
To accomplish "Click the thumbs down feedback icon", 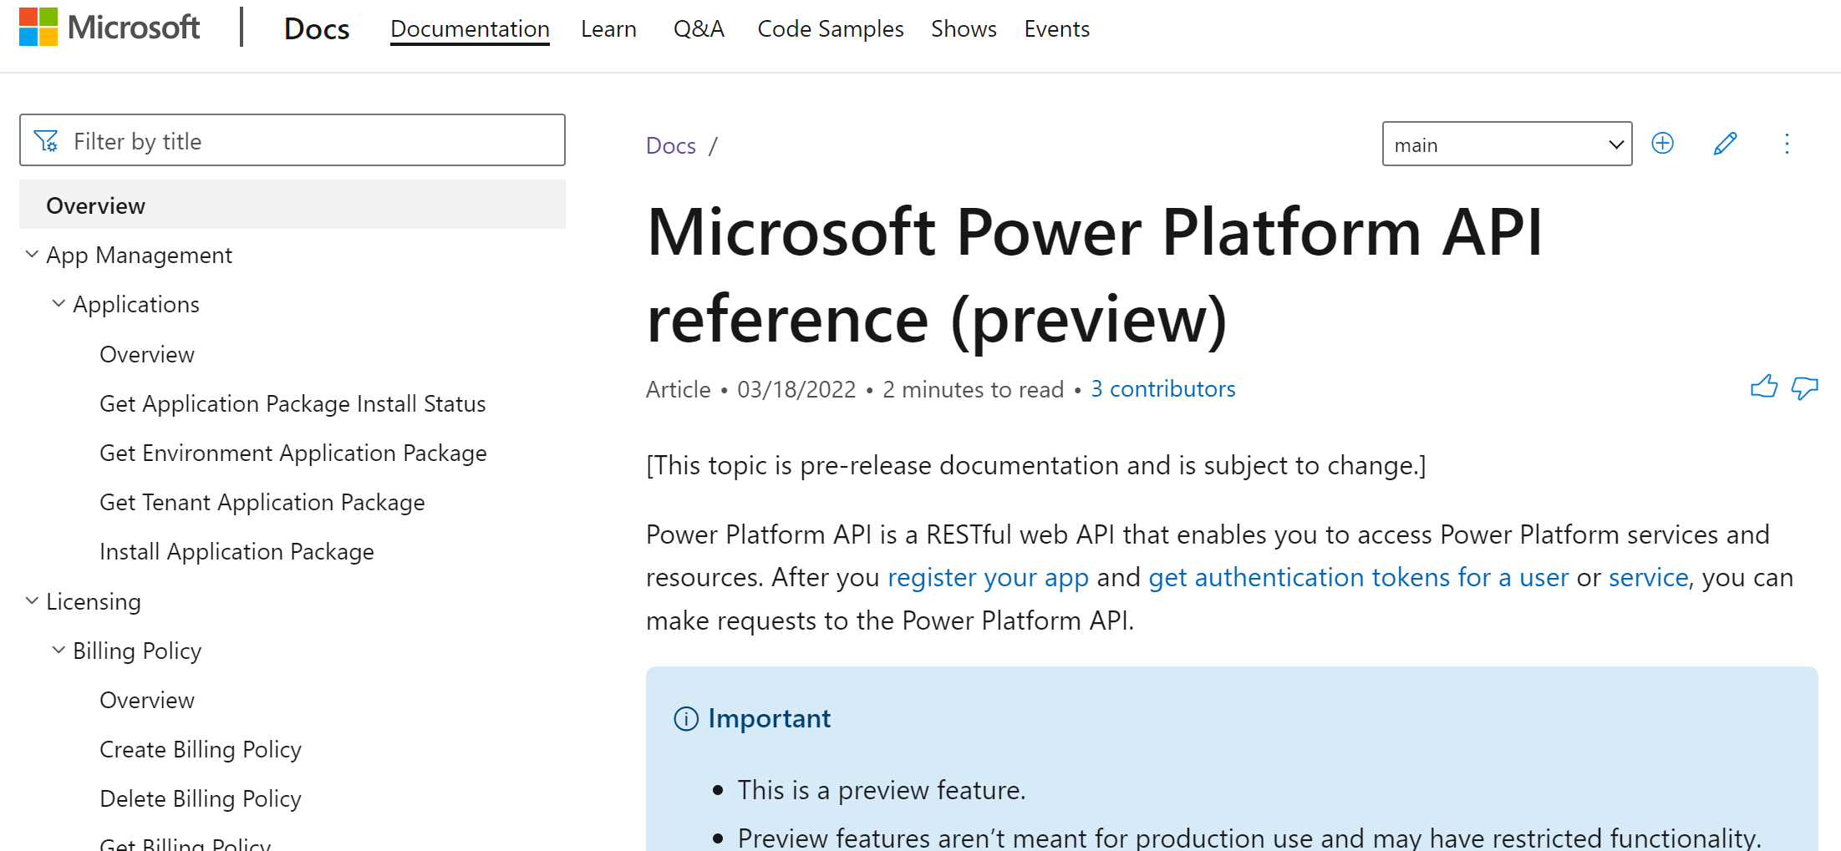I will [1805, 388].
